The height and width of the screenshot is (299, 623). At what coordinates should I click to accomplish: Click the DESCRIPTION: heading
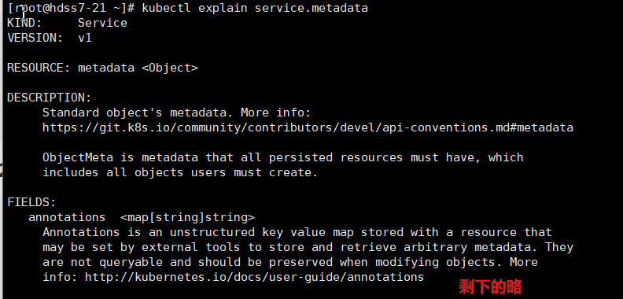tap(50, 98)
